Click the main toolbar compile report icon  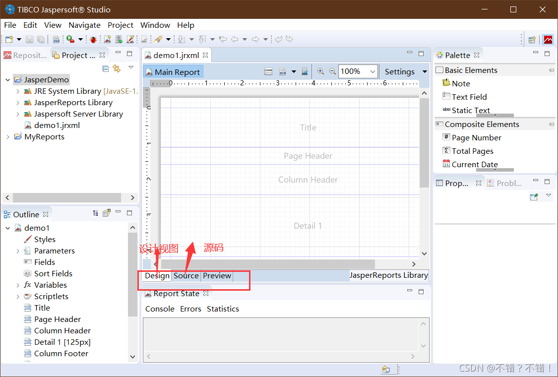(56, 39)
